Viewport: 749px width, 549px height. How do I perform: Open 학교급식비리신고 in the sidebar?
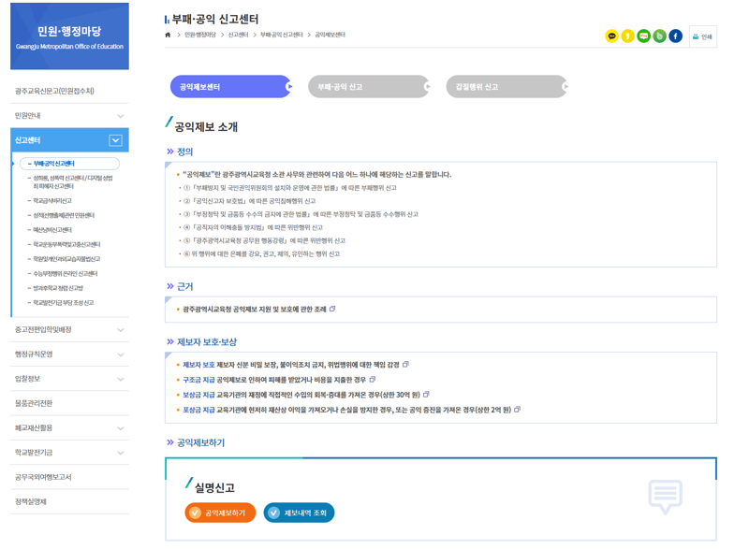coord(52,201)
